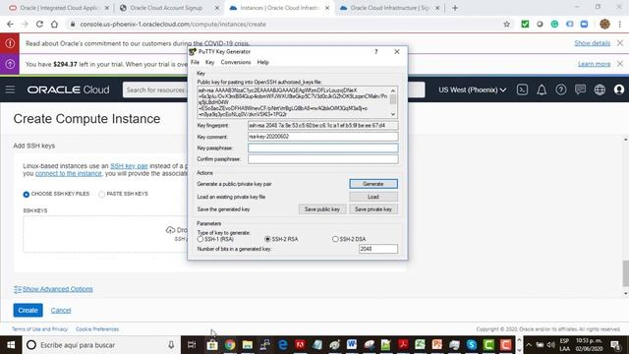Click Save private key button
The height and width of the screenshot is (354, 629).
(x=373, y=209)
